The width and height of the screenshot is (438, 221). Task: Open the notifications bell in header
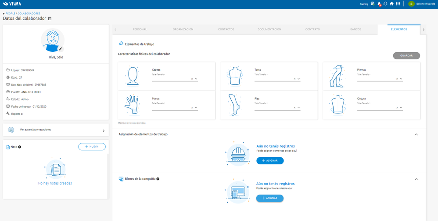pyautogui.click(x=379, y=4)
